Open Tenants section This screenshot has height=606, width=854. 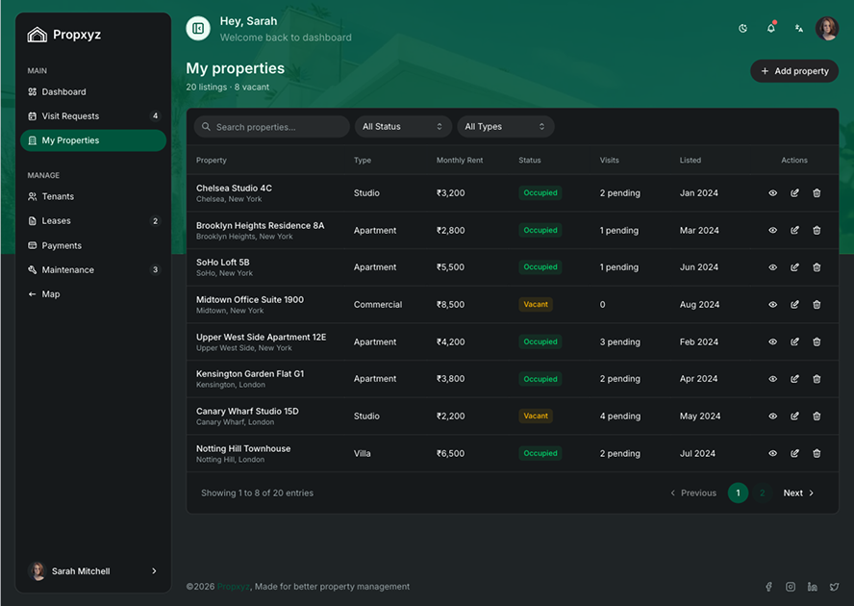pos(93,196)
